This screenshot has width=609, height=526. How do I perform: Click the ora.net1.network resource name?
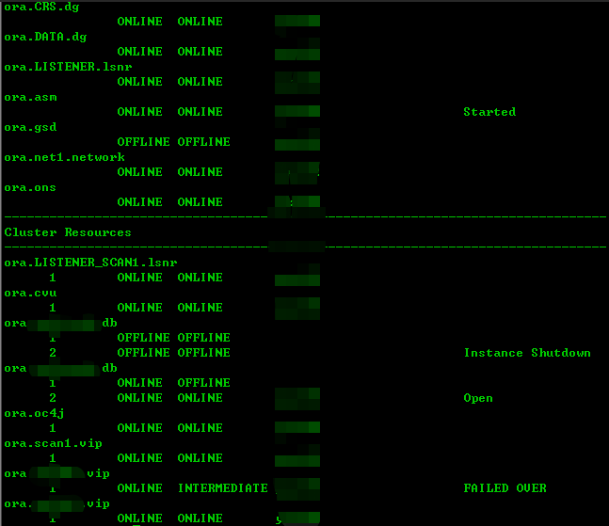(64, 157)
